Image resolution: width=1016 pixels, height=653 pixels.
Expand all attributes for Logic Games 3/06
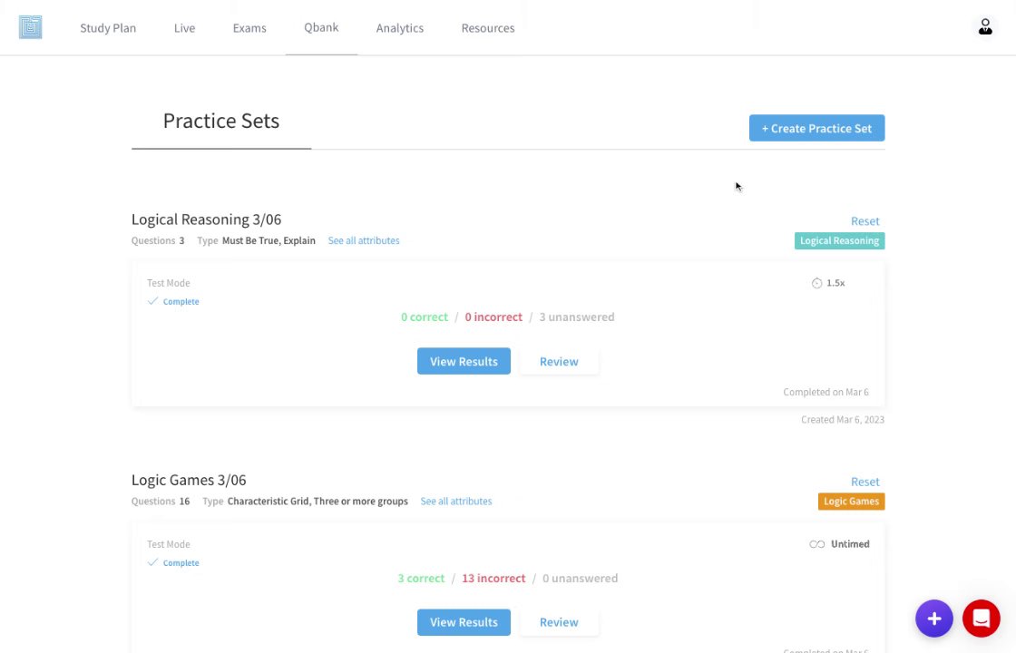(456, 501)
